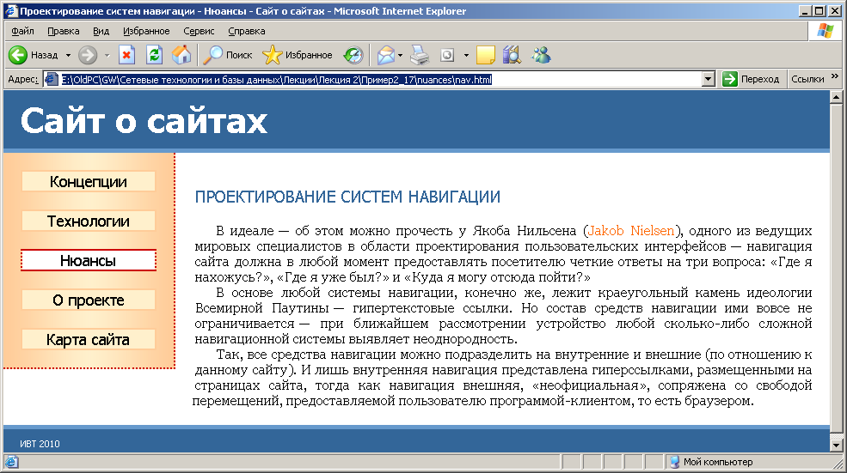Image resolution: width=847 pixels, height=473 pixels.
Task: Open the Back history dropdown arrow
Action: click(68, 55)
